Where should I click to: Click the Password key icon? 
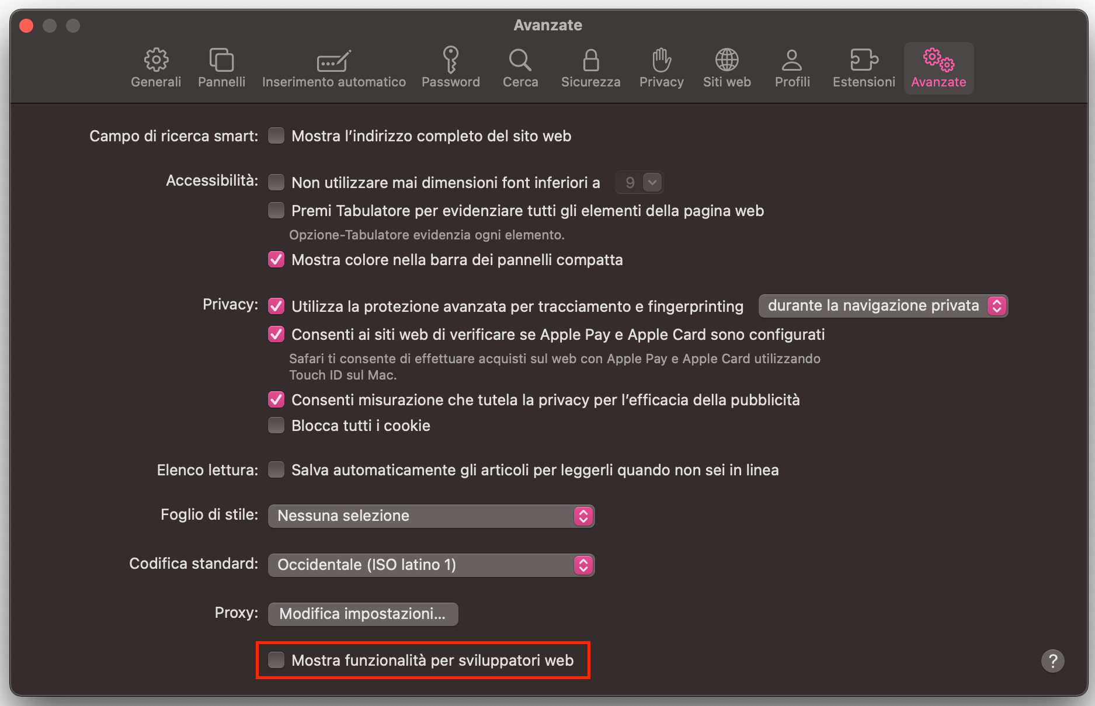[451, 68]
